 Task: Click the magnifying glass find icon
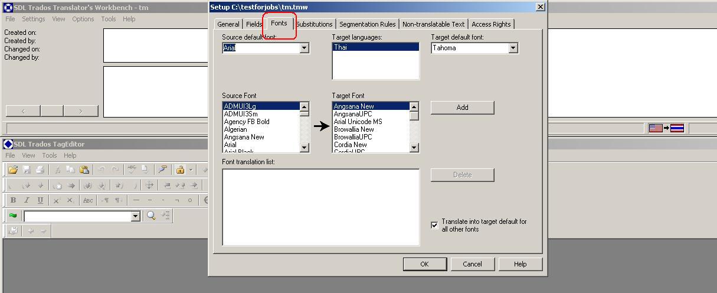(151, 216)
